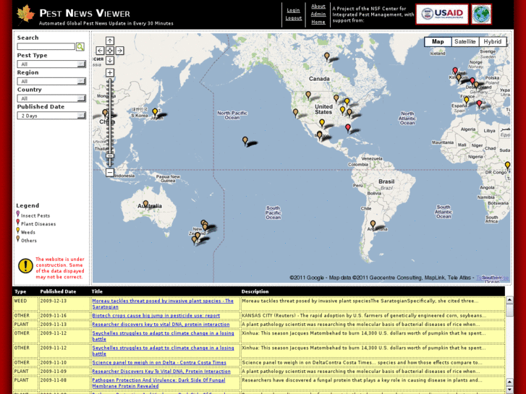Open Pathogen Protection And Virulence article link

[x=158, y=383]
